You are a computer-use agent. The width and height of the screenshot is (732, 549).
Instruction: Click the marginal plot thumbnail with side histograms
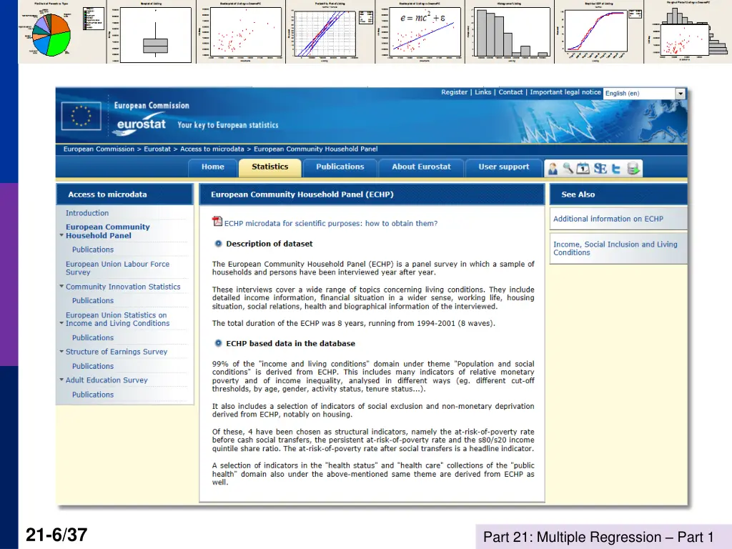(688, 31)
